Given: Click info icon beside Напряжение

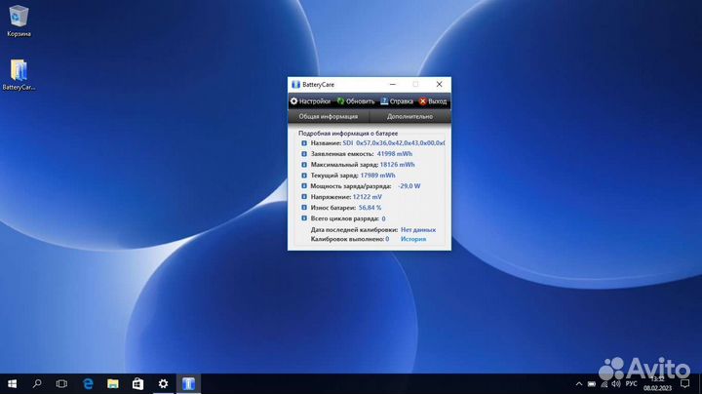Looking at the screenshot, I should point(304,197).
